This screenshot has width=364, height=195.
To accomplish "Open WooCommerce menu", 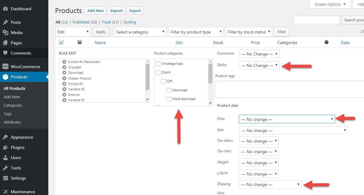I will pos(24,67).
